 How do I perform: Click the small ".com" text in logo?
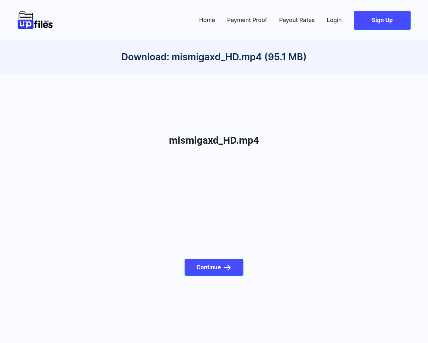pyautogui.click(x=46, y=21)
